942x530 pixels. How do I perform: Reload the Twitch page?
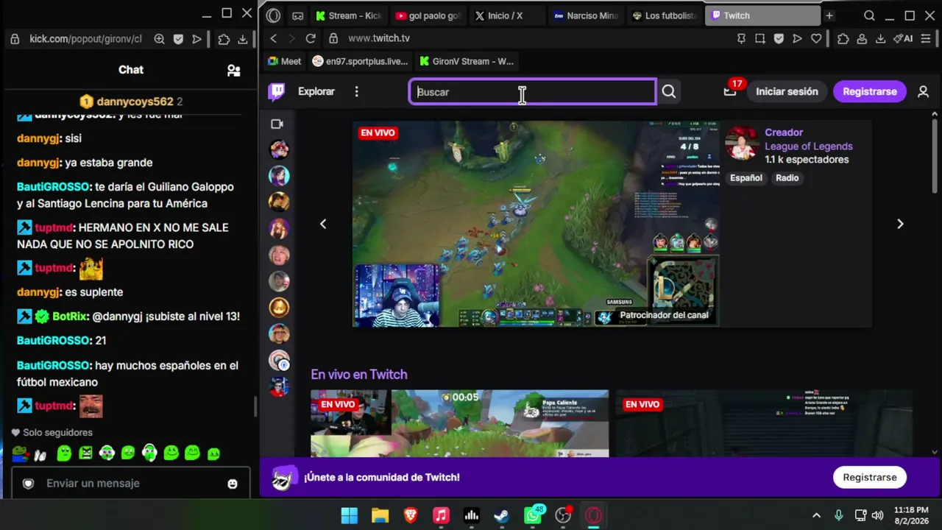pyautogui.click(x=311, y=38)
